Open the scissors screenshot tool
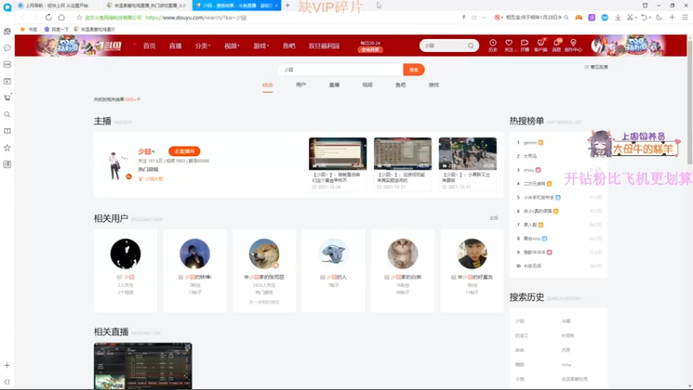The height and width of the screenshot is (390, 693). (630, 17)
